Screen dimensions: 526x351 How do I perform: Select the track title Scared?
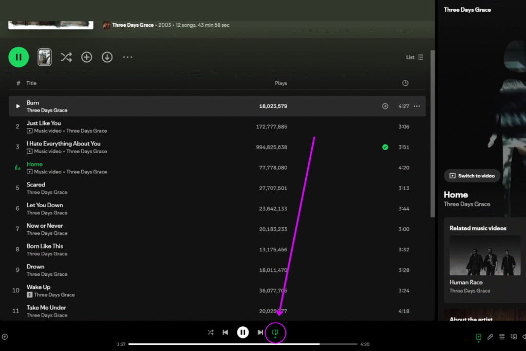[36, 184]
